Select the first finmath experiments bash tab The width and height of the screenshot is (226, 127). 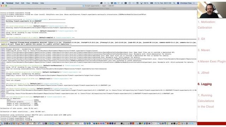pos(33,8)
